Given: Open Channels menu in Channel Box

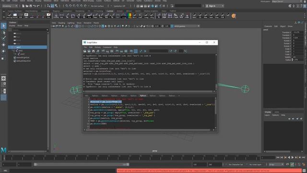Looking at the screenshot, I should click(x=268, y=26).
